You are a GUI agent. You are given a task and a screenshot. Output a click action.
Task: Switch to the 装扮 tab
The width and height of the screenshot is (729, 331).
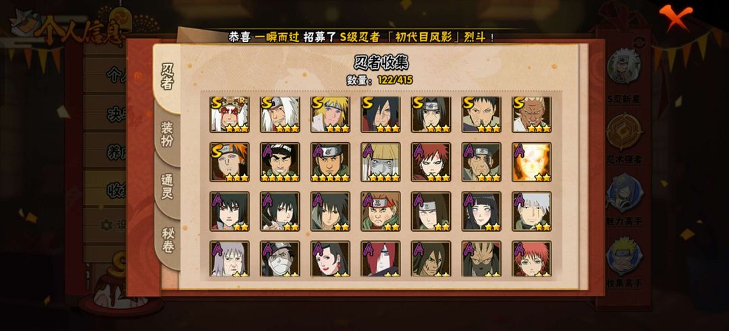[167, 134]
